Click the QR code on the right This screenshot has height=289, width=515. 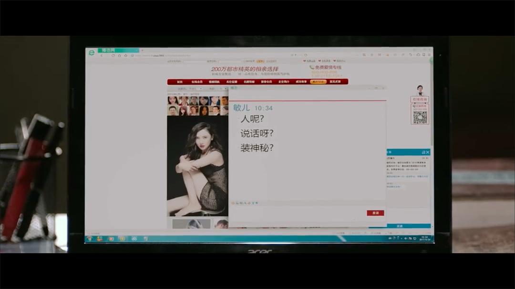420,117
